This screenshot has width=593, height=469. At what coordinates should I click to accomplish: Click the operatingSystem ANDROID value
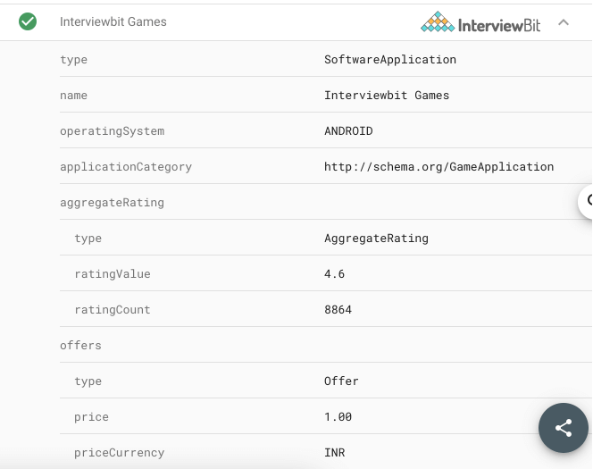click(x=348, y=131)
